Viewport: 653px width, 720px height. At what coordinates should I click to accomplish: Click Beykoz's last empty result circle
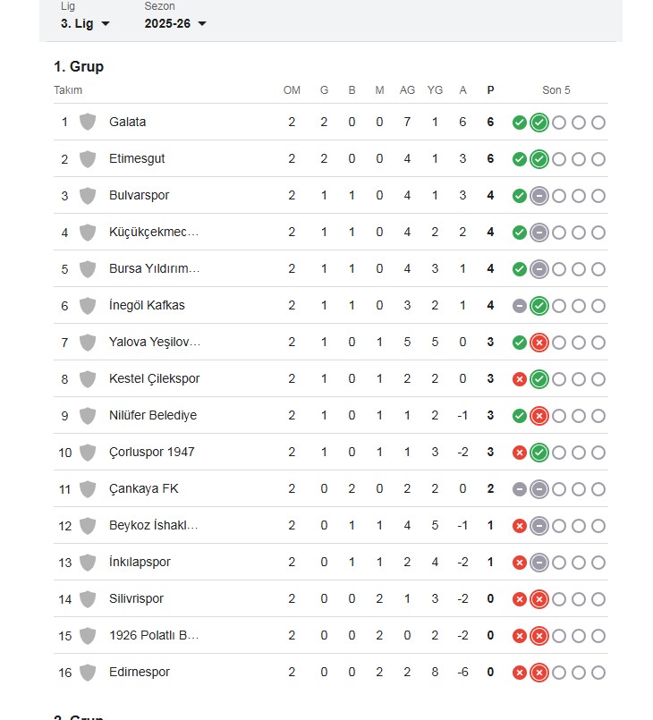click(598, 526)
